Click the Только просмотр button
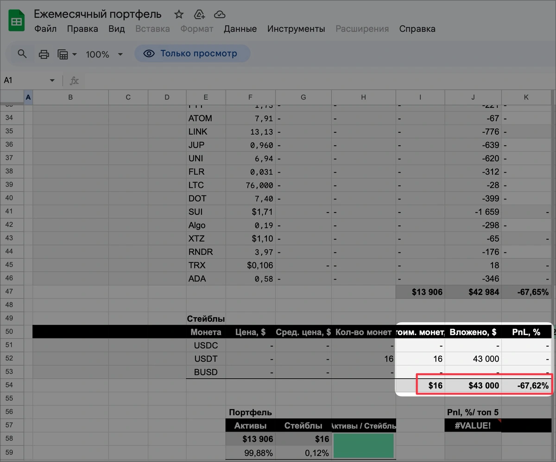Viewport: 556px width, 462px height. point(192,54)
